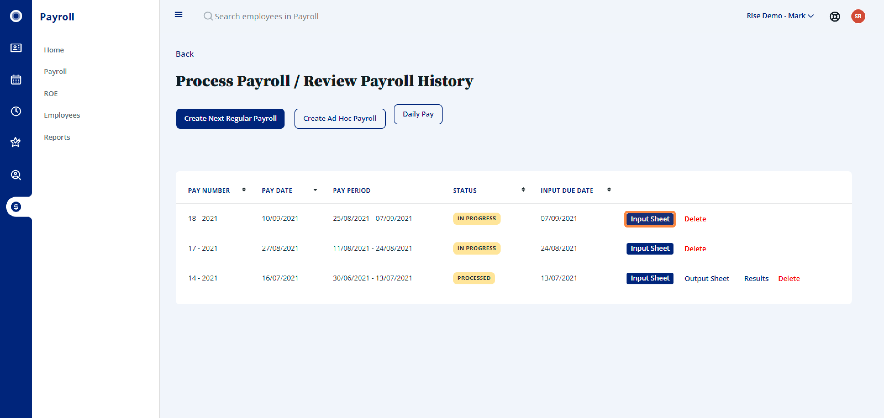The width and height of the screenshot is (884, 418).
Task: Open Input Sheet for pay 17 - 2021
Action: coord(650,248)
